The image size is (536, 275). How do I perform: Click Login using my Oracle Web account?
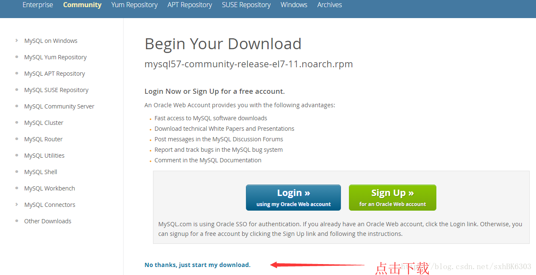293,198
